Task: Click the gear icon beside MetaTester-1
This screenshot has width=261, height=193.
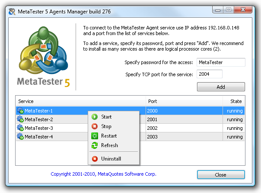Action: point(20,110)
